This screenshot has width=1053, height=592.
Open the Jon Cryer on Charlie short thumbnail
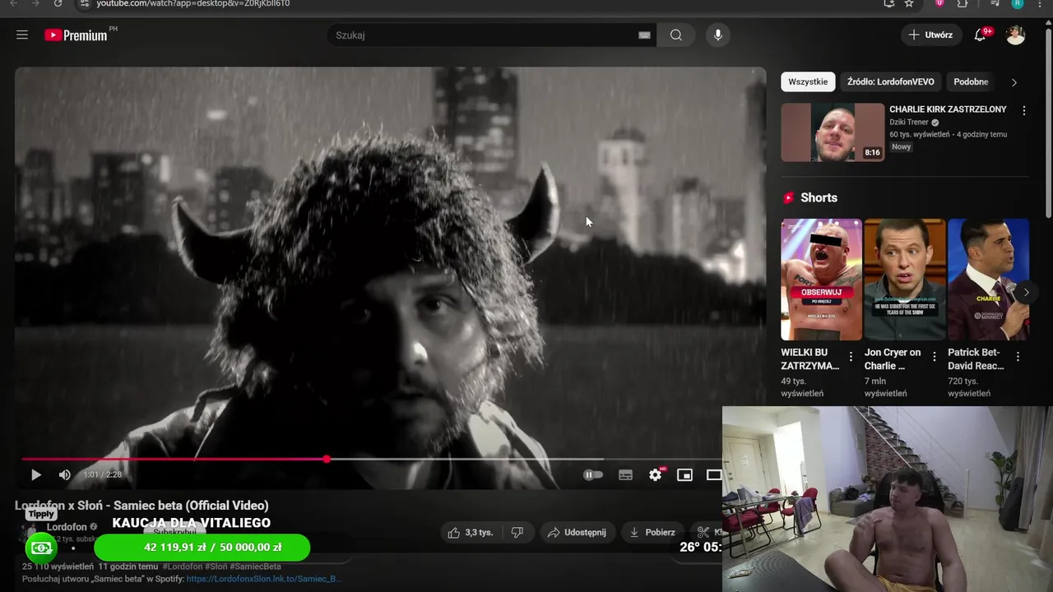tap(904, 280)
